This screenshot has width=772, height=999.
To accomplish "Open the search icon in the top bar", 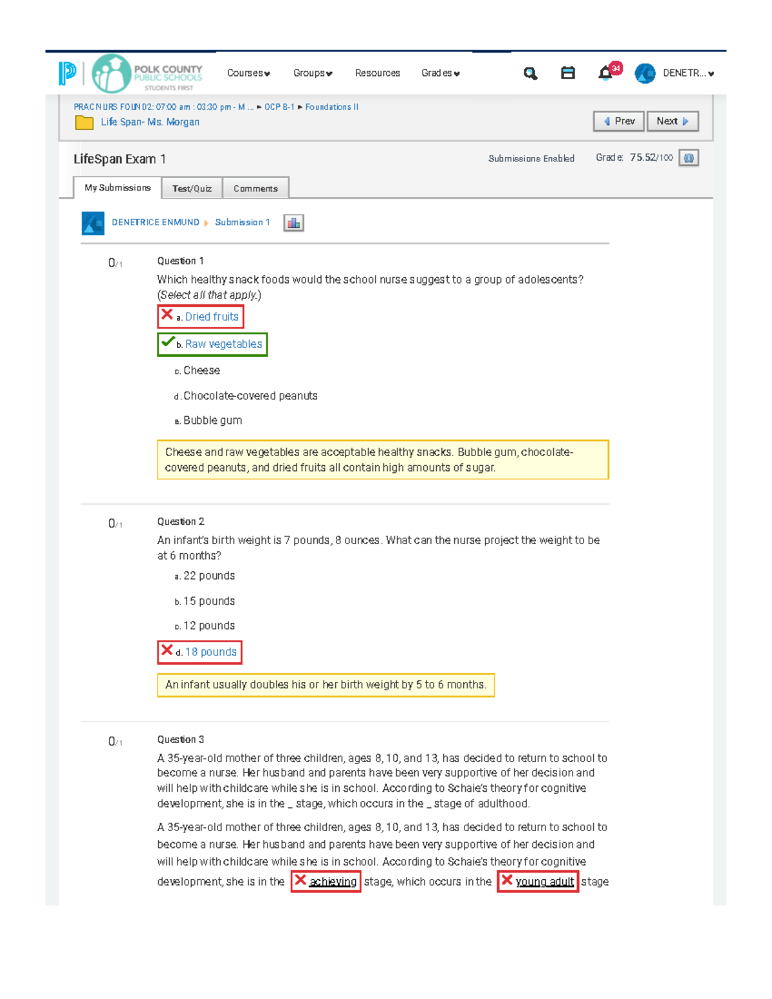I will [x=529, y=73].
